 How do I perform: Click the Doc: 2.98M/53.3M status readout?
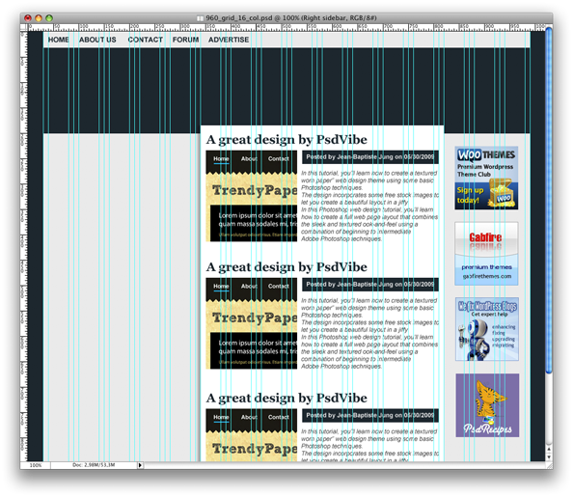[94, 465]
